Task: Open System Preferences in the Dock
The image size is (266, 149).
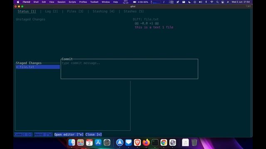Action: (107, 142)
